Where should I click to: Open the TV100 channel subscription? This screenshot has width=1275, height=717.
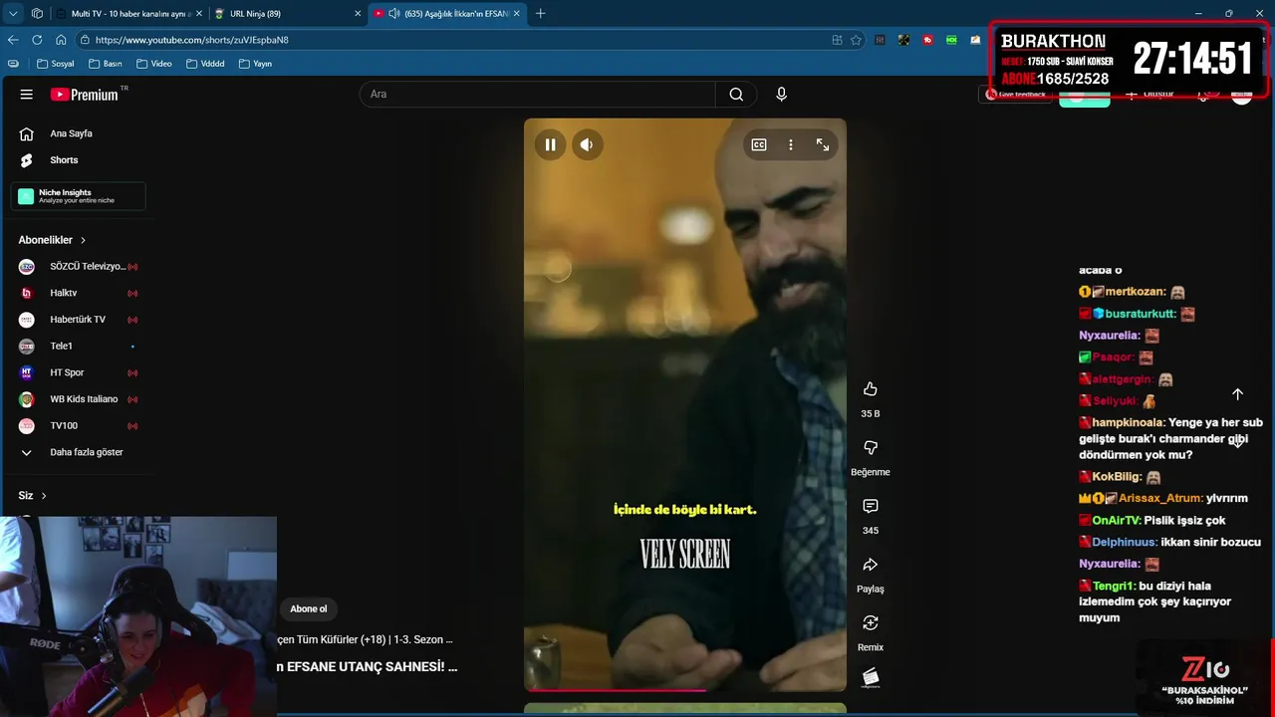click(79, 425)
